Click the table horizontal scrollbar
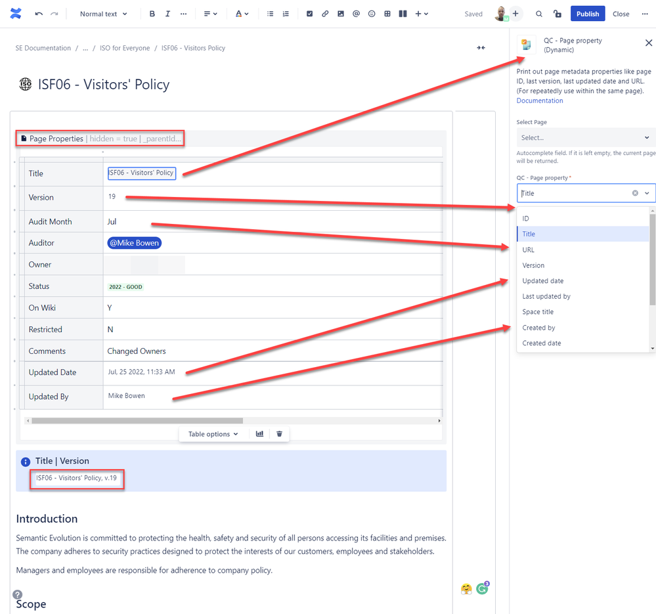Viewport: 656px width, 614px height. click(137, 420)
